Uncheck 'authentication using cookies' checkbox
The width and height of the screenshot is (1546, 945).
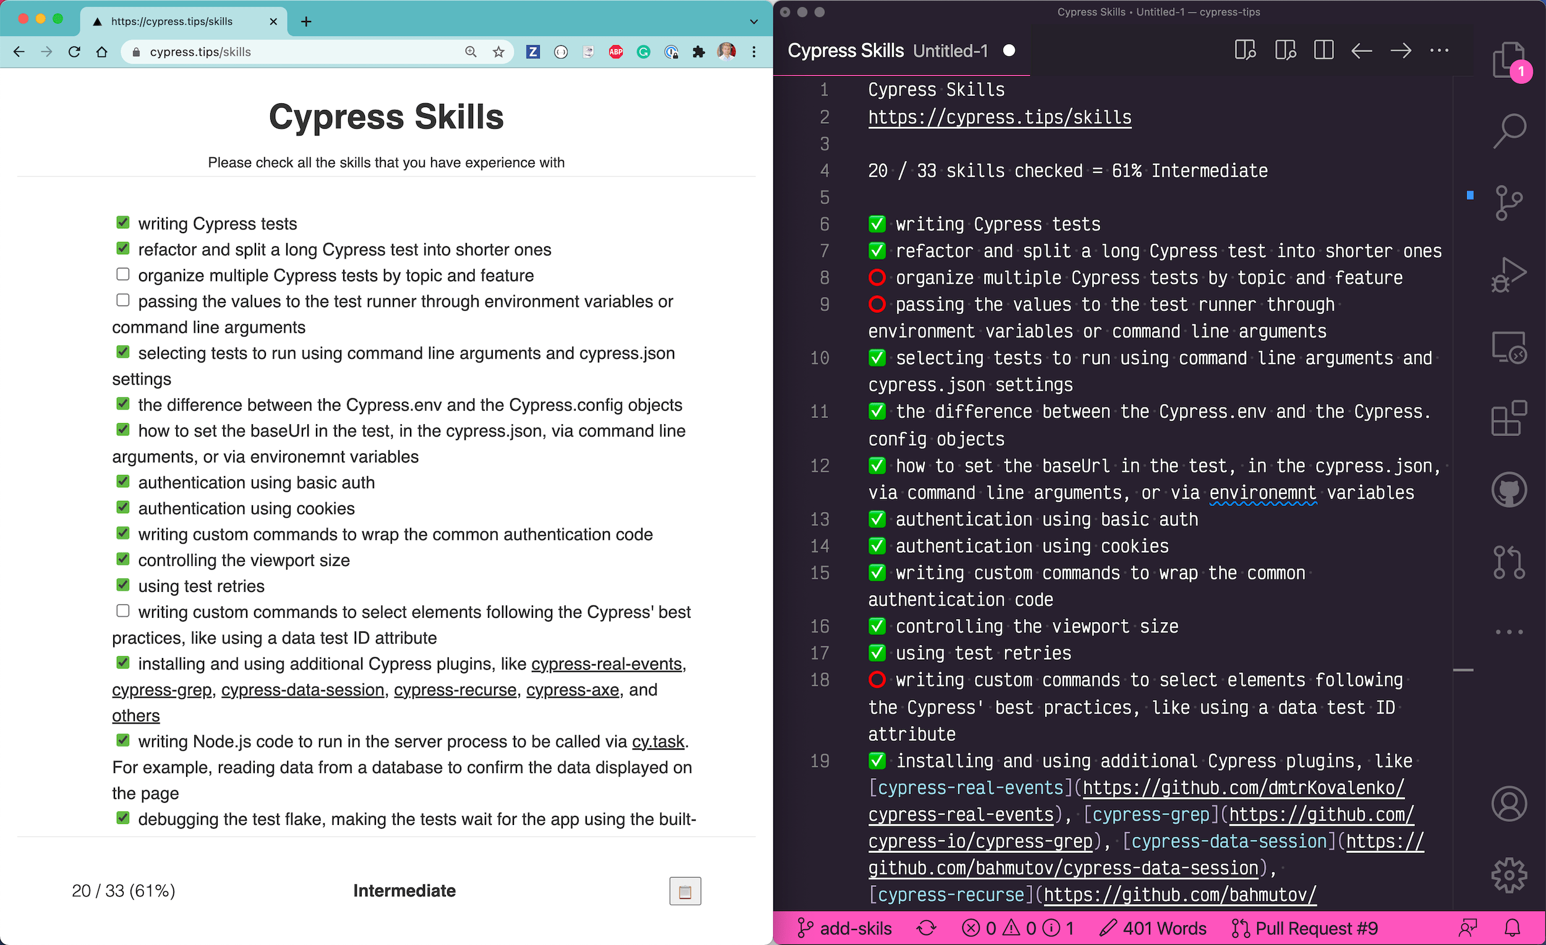coord(123,507)
